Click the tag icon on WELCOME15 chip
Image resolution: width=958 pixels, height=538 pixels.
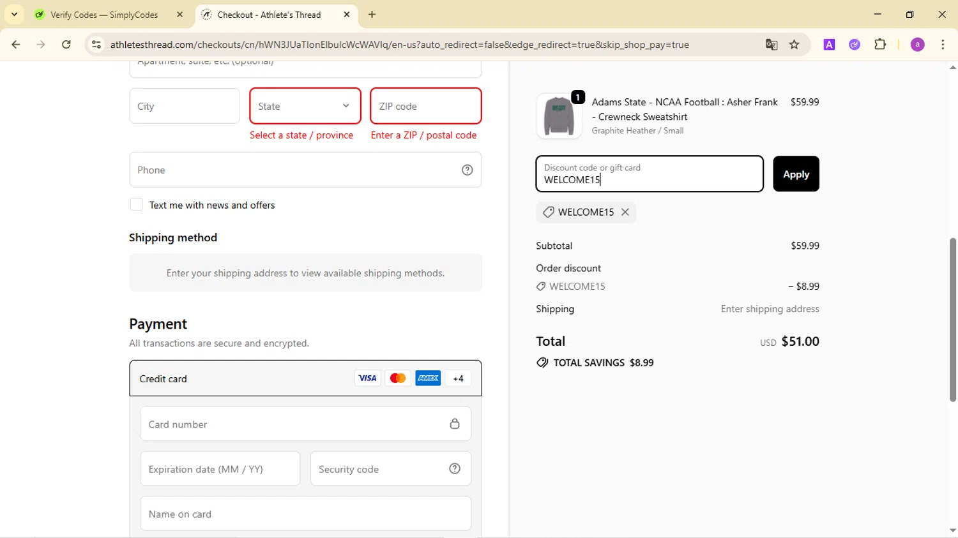(548, 212)
